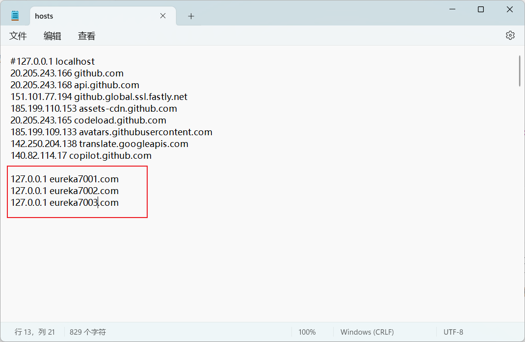This screenshot has width=525, height=342.
Task: Click Windows (CRLF) line ending indicator
Action: click(x=367, y=332)
